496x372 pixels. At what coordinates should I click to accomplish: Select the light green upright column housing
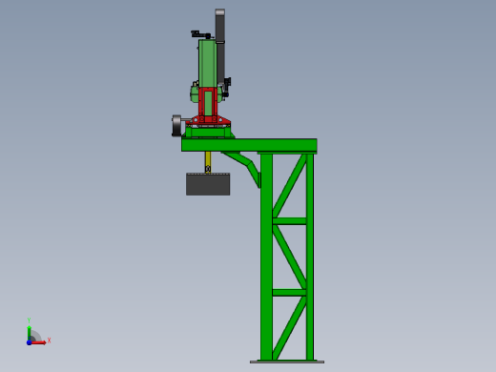click(x=208, y=63)
